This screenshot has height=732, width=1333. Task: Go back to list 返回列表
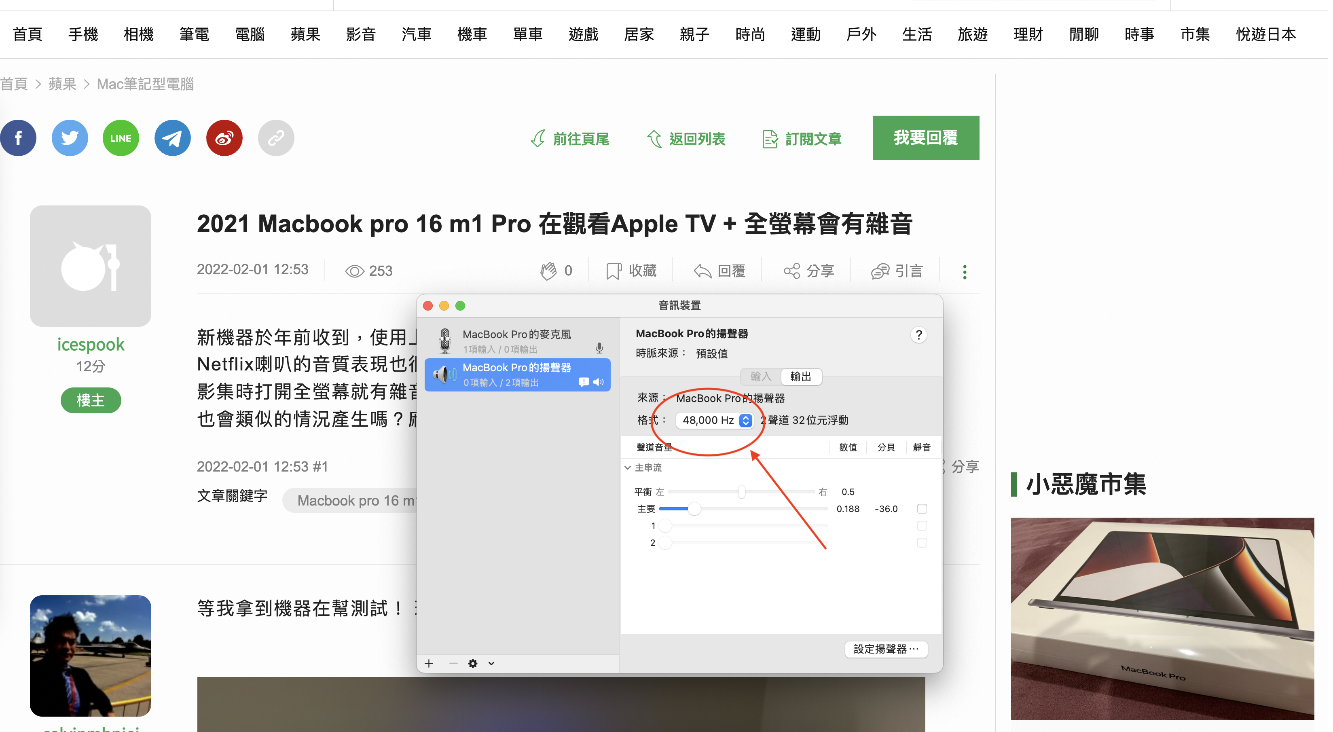686,139
